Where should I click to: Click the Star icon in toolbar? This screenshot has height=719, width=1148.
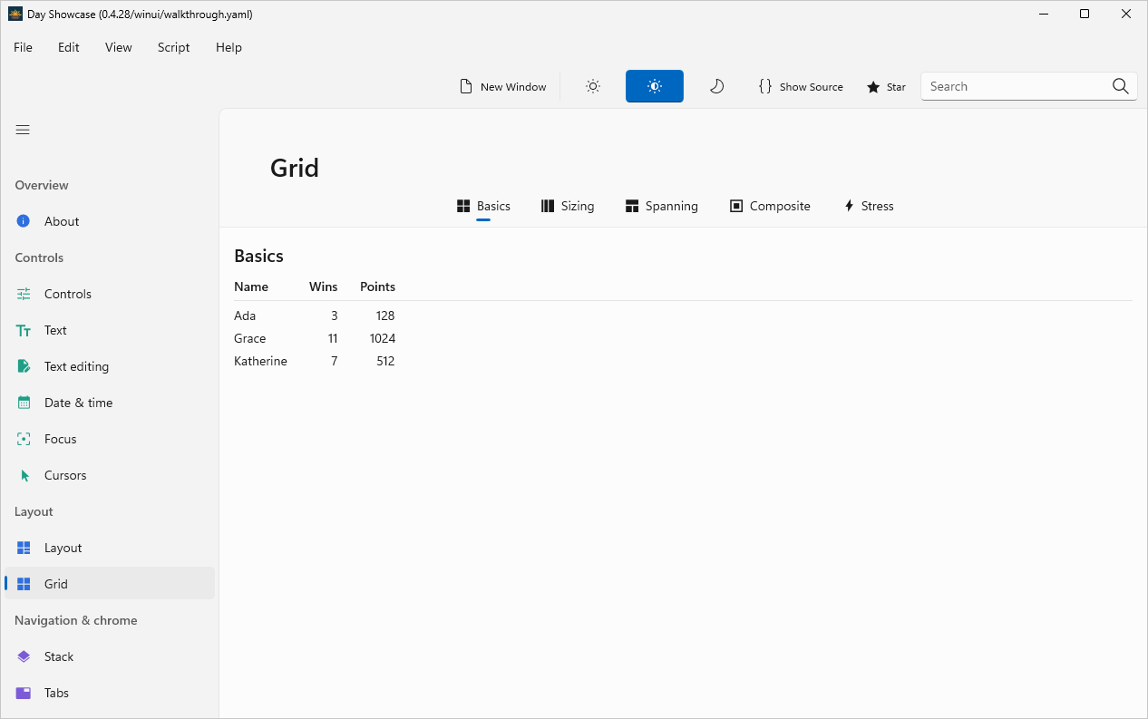click(873, 87)
